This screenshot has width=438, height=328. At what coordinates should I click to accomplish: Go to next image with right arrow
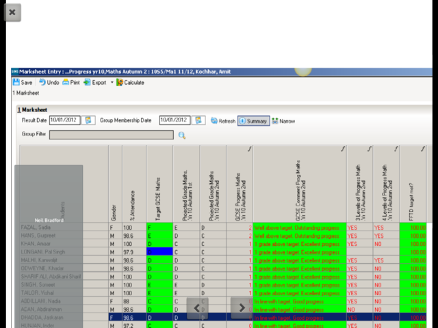242,308
